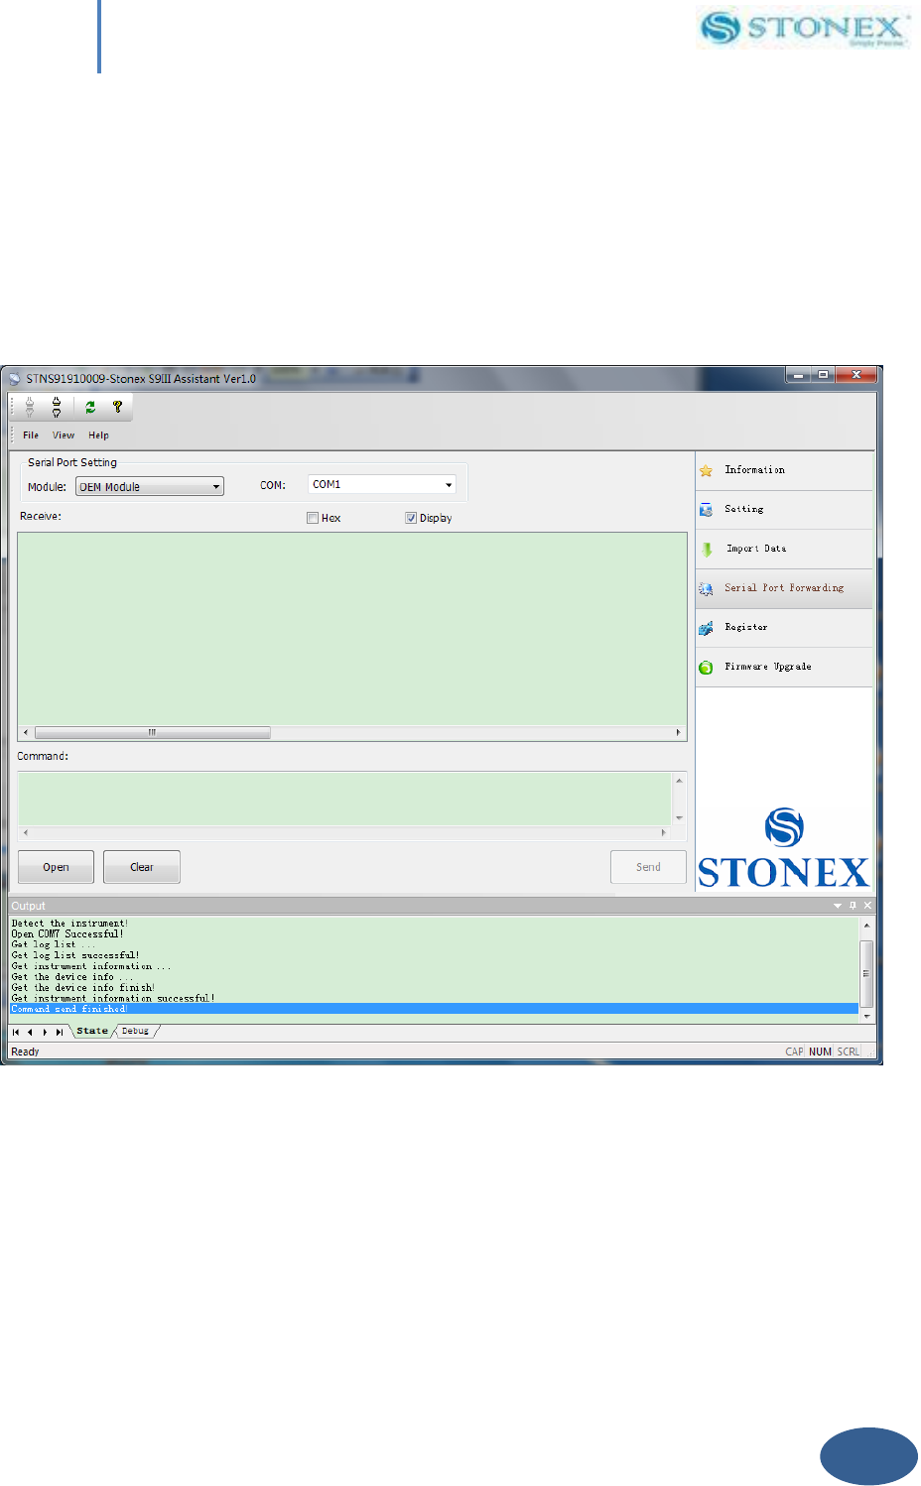Click the application icon in title bar
Viewport: 921px width, 1486px height.
tap(15, 378)
